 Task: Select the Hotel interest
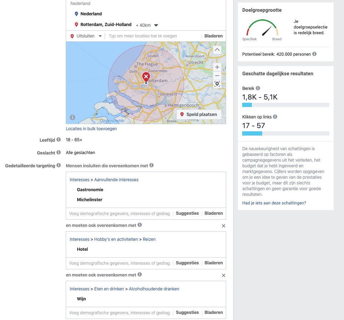point(82,249)
